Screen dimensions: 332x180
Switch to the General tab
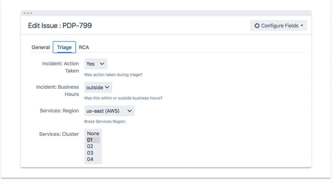click(x=41, y=47)
